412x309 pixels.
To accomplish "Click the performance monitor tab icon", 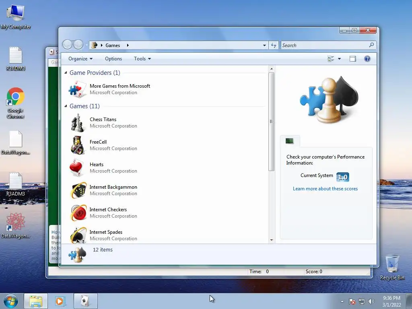I will point(290,141).
